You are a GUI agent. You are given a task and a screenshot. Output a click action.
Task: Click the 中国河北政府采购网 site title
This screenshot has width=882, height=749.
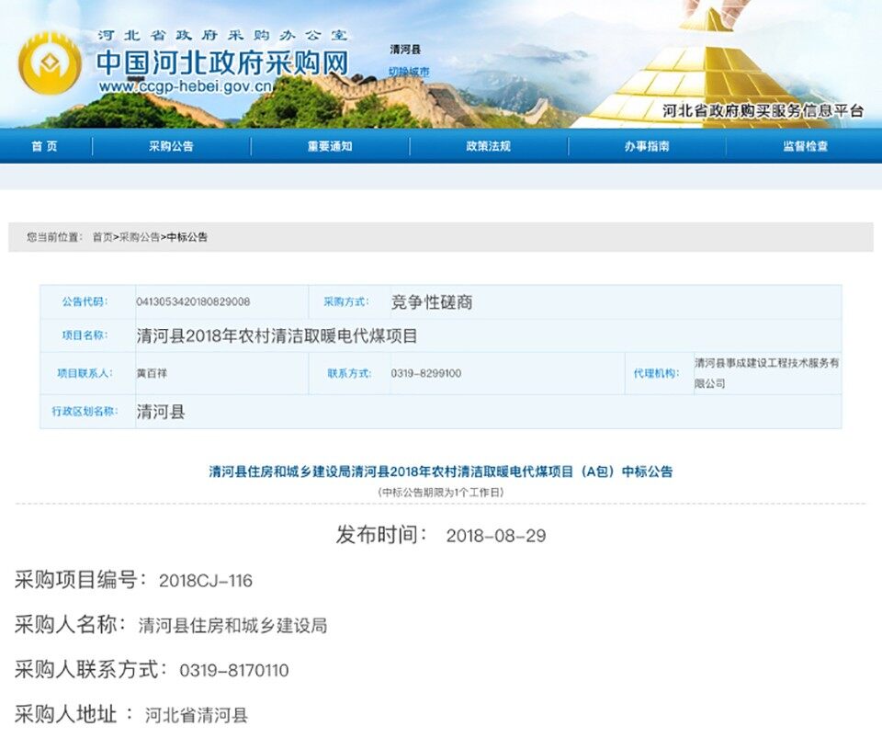point(222,62)
